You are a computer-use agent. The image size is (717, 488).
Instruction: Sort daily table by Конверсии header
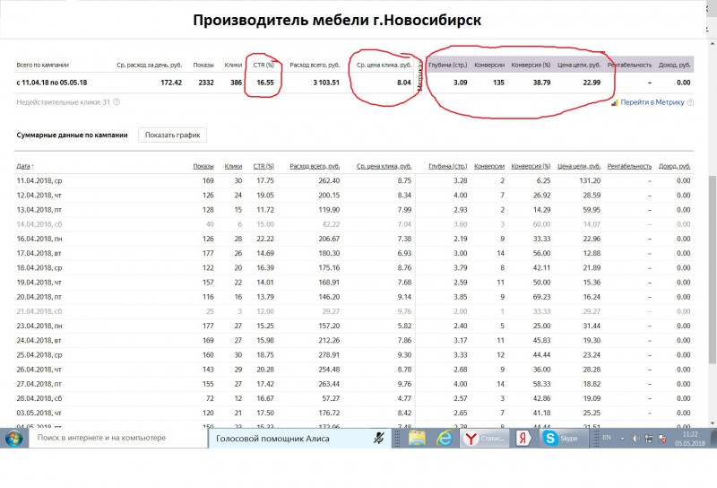489,166
